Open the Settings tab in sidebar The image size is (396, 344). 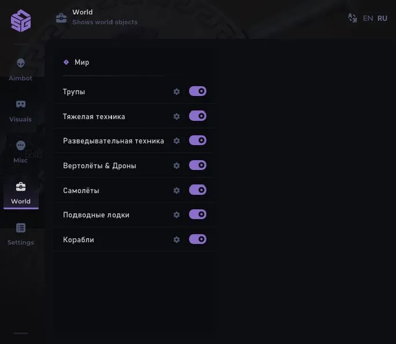pyautogui.click(x=21, y=233)
